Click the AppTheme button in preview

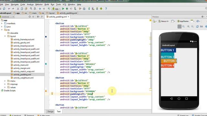click(x=183, y=21)
